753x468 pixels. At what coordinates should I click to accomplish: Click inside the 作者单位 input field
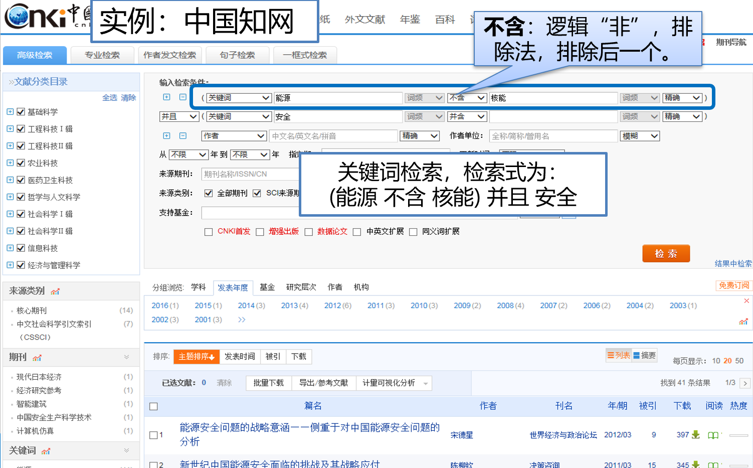(553, 135)
